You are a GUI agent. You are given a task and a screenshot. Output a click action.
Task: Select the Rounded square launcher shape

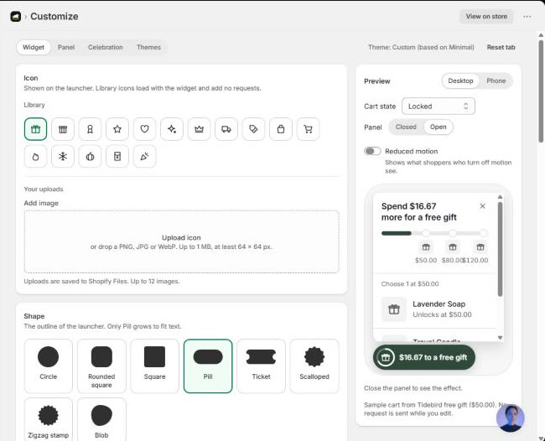101,366
